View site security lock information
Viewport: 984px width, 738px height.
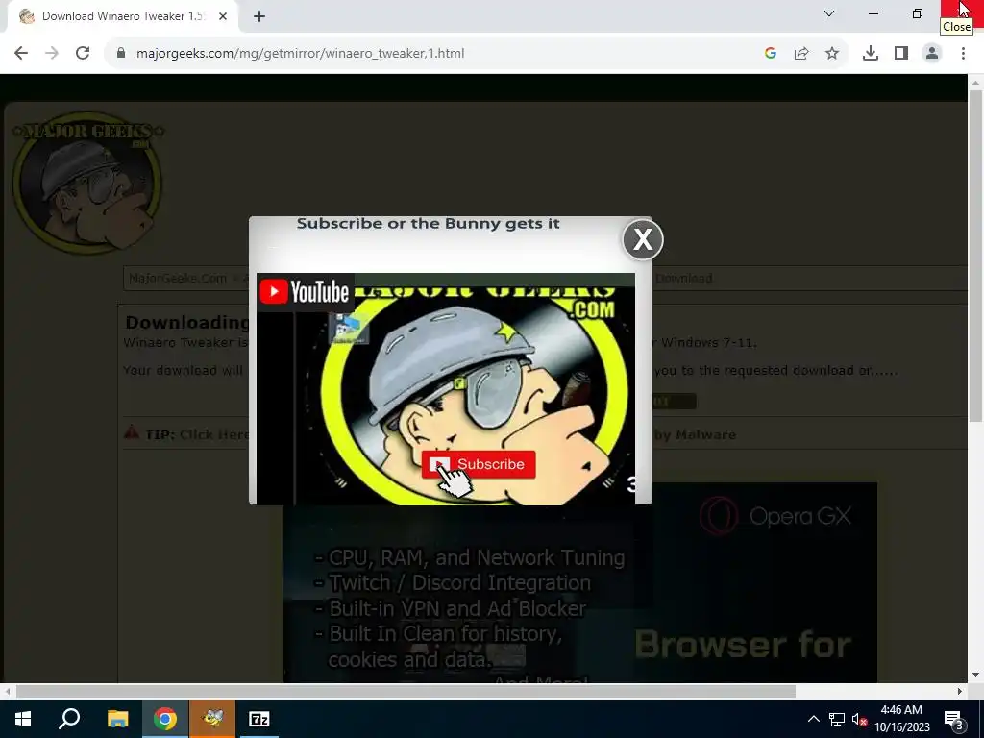tap(121, 54)
